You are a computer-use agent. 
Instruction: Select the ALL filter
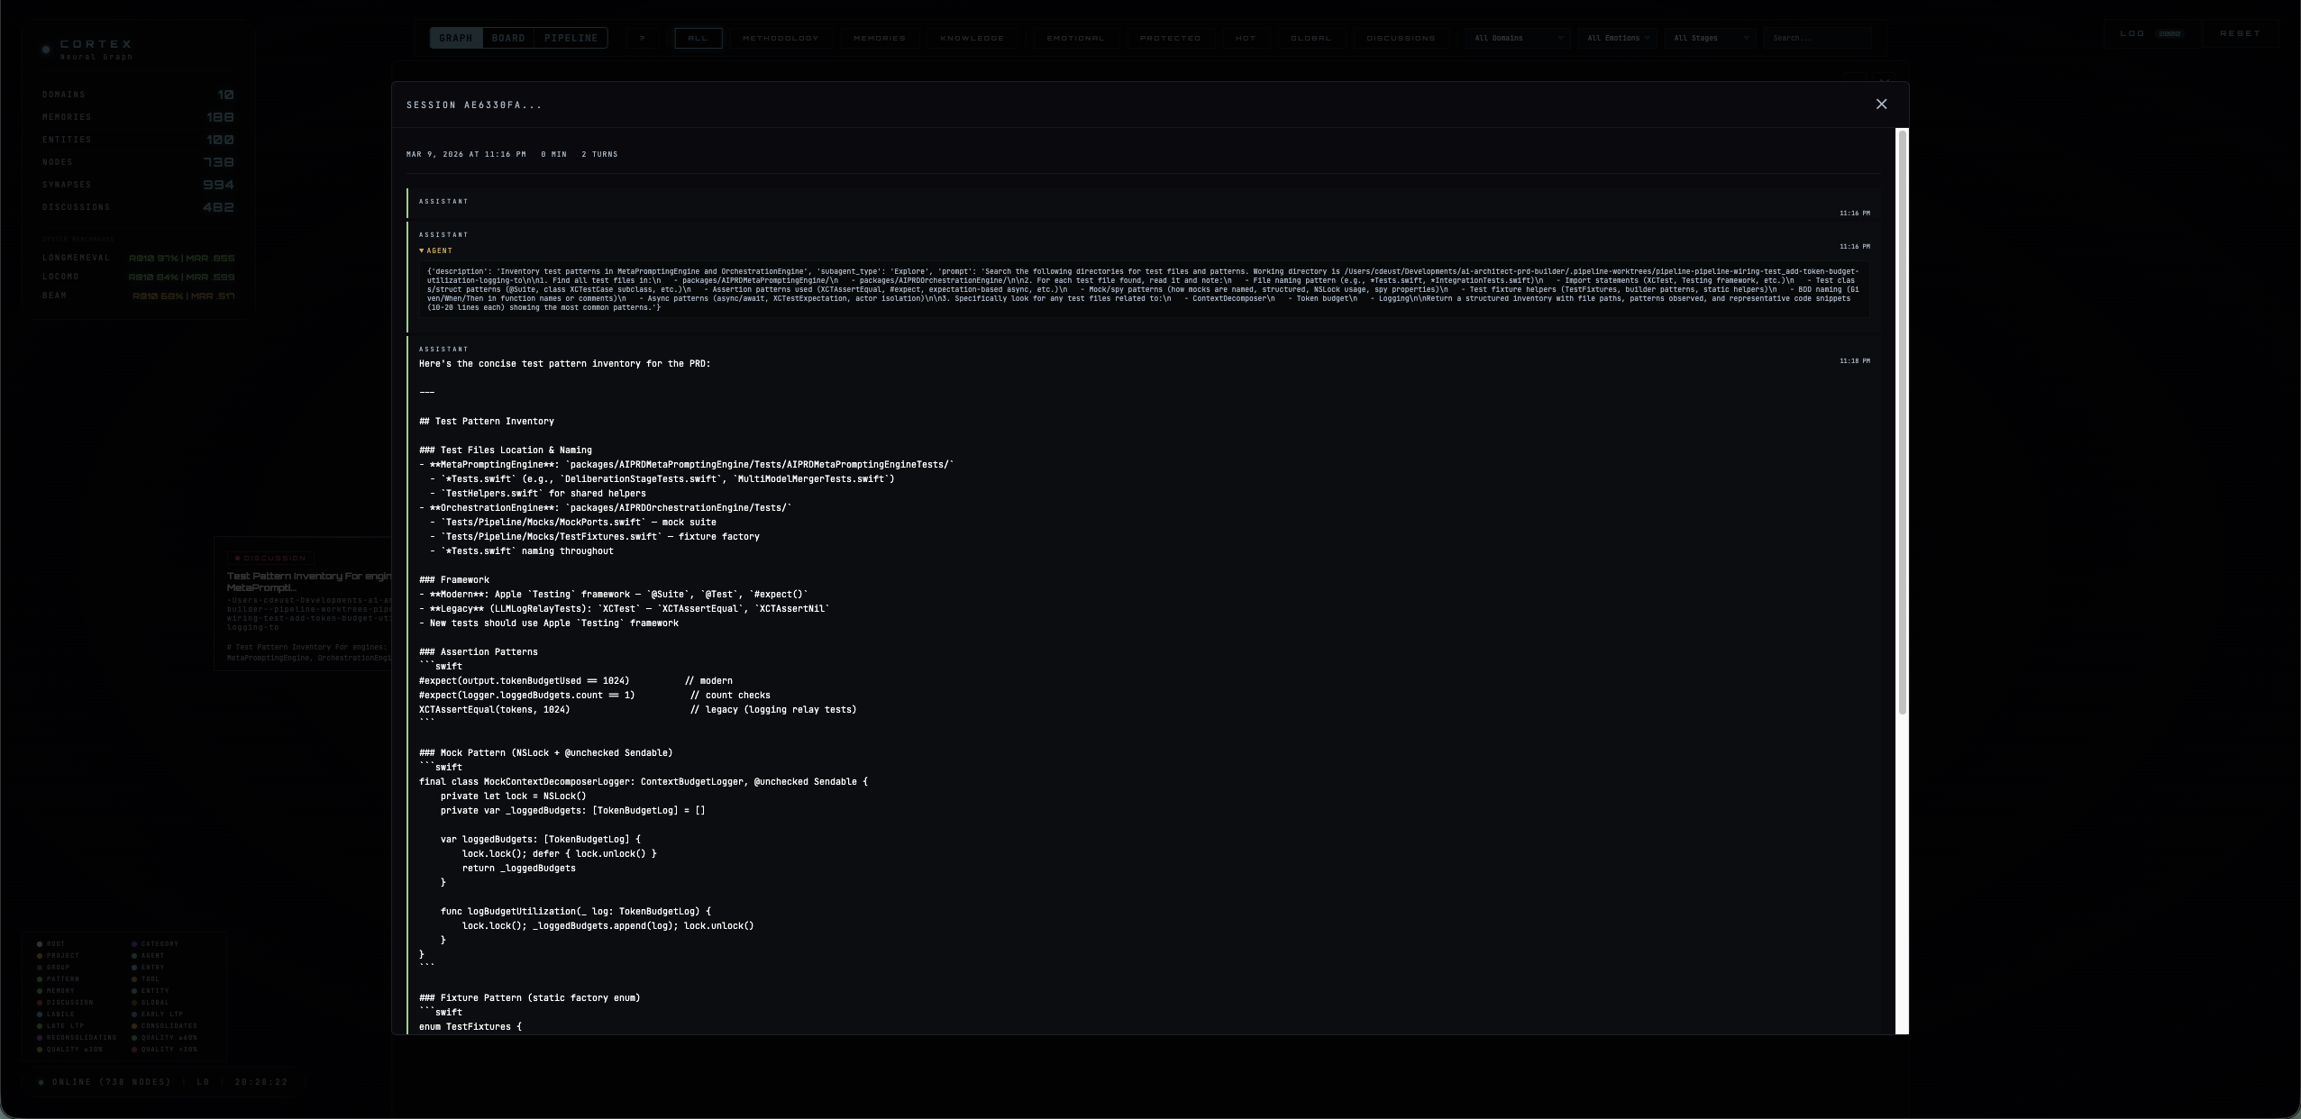coord(698,38)
